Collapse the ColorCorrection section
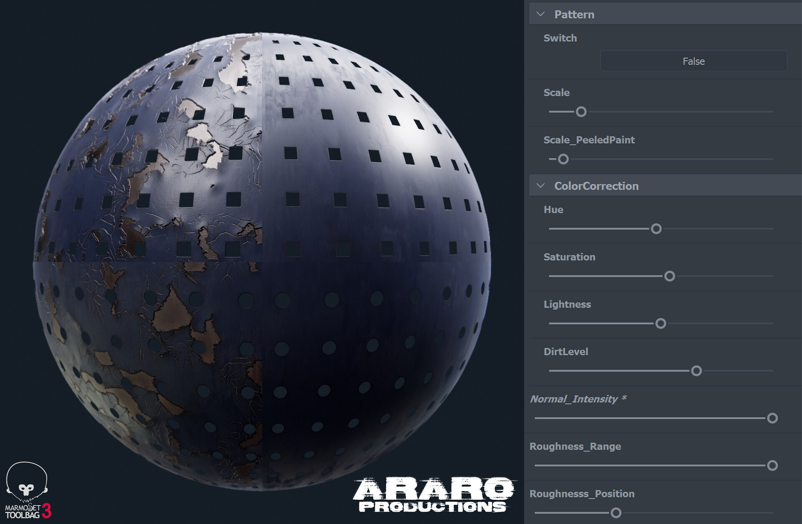The height and width of the screenshot is (524, 802). (541, 186)
